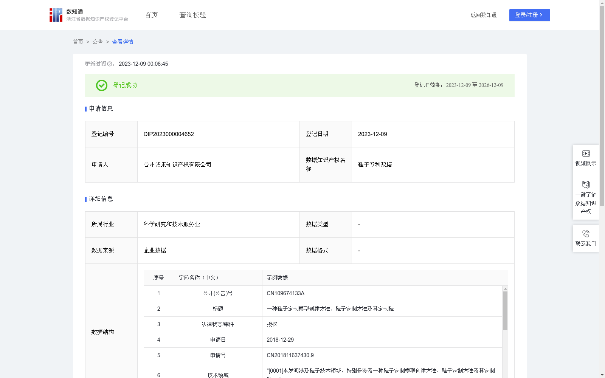Go to 首页 in the breadcrumb
Screen dimensions: 605x378
78,42
